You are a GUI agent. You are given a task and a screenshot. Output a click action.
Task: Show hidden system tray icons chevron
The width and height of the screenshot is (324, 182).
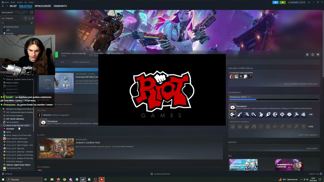301,179
